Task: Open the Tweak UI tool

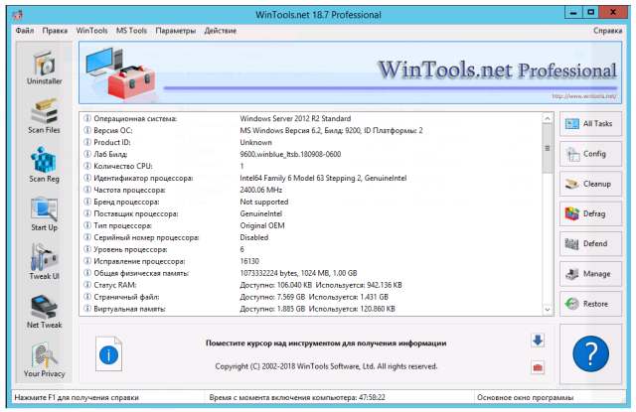Action: pos(44,262)
